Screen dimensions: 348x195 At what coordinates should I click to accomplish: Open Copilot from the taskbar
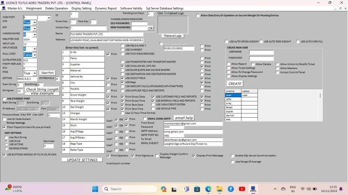[164, 189]
